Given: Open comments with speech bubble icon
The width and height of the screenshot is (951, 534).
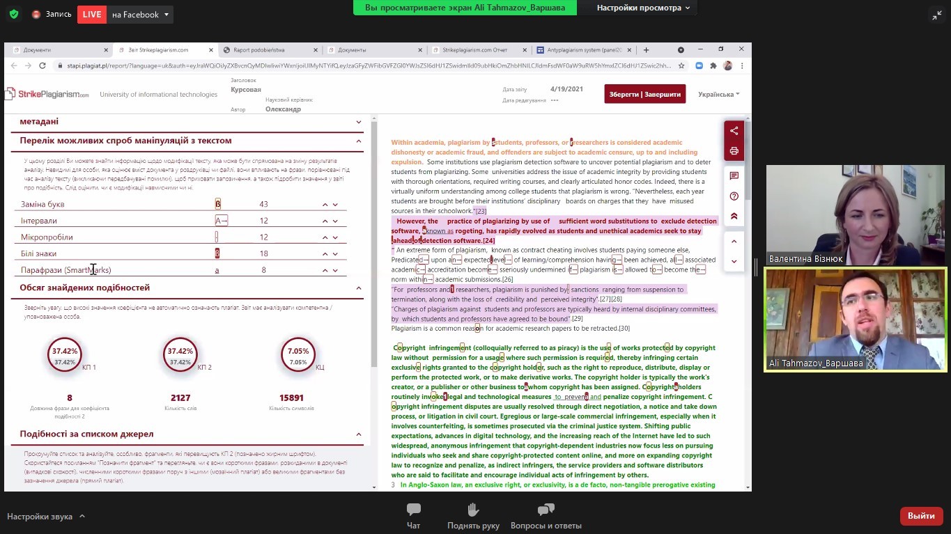Looking at the screenshot, I should click(734, 176).
